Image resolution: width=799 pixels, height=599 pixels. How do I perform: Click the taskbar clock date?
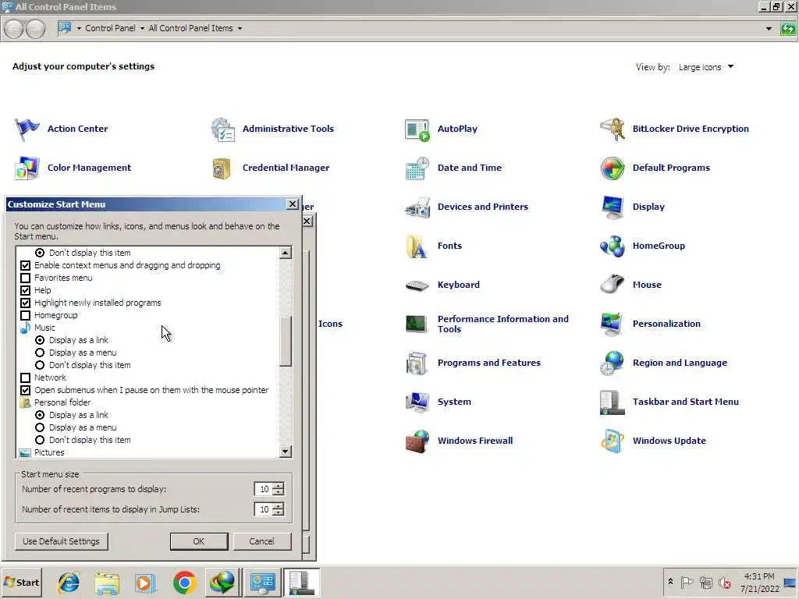tap(759, 589)
